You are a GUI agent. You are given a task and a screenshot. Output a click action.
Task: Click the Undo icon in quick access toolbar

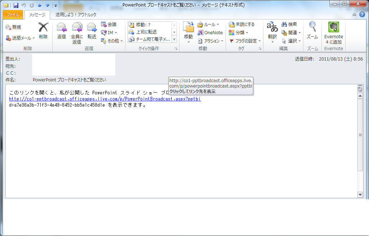[x=23, y=5]
